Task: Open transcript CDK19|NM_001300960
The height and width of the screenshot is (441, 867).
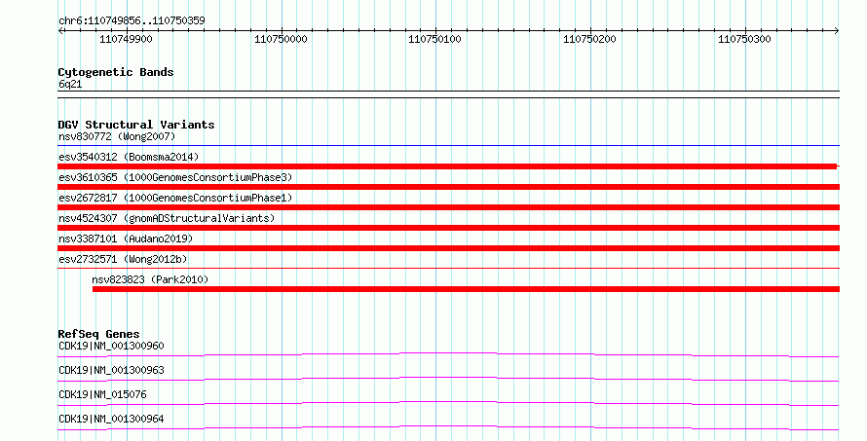Action: (x=111, y=346)
